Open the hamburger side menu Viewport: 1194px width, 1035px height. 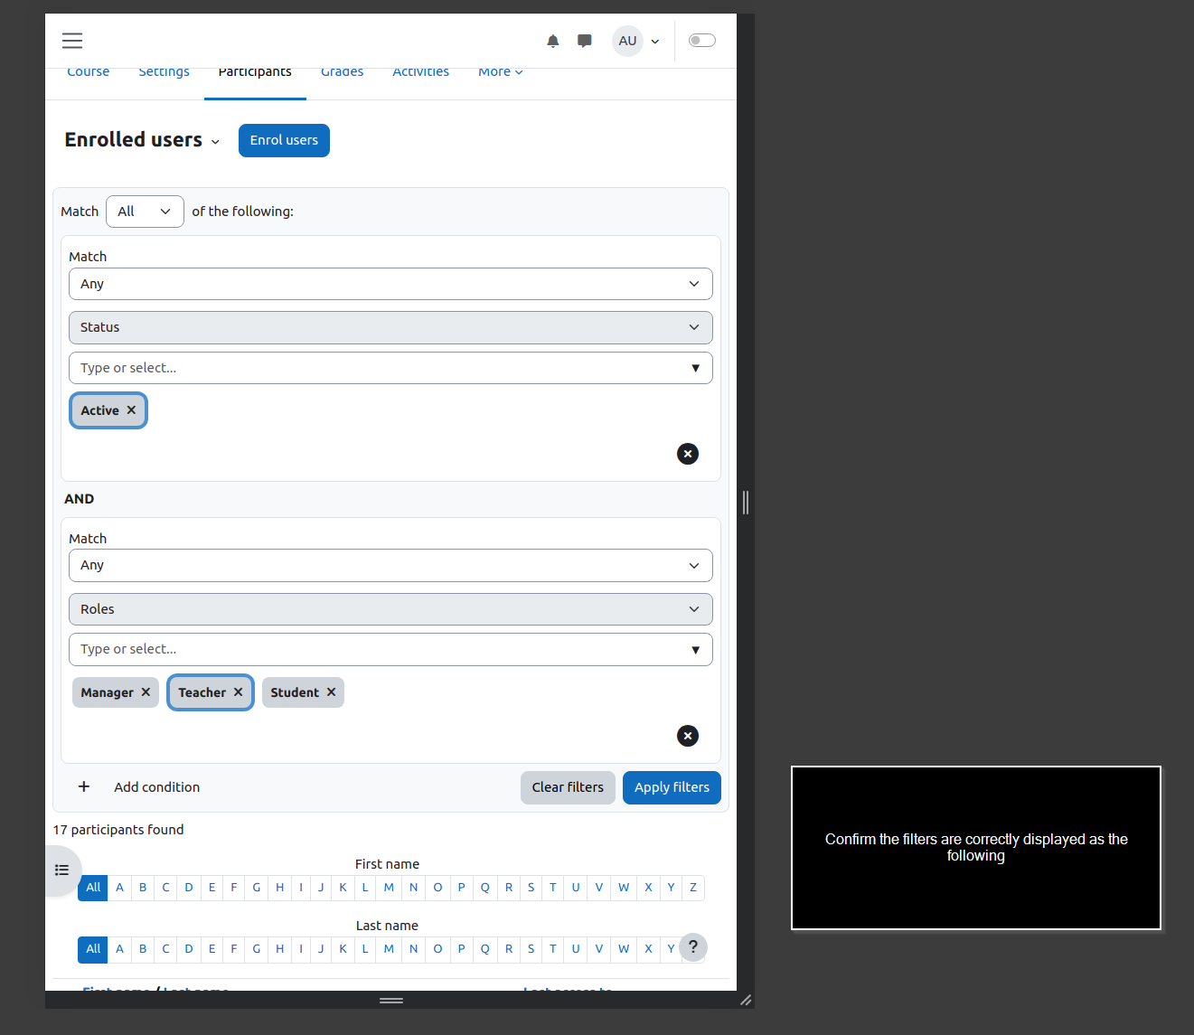pos(72,41)
